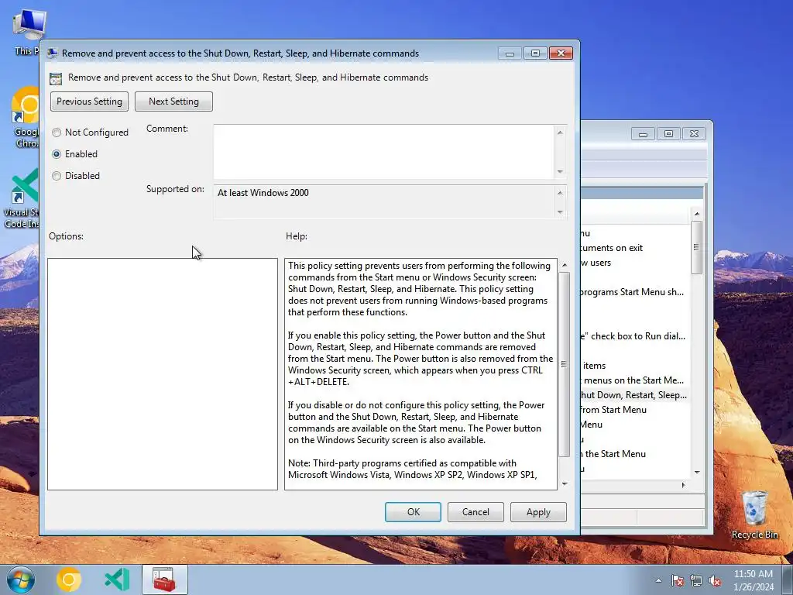The image size is (793, 595).
Task: Open the clock showing 11:50 AM
Action: 754,580
